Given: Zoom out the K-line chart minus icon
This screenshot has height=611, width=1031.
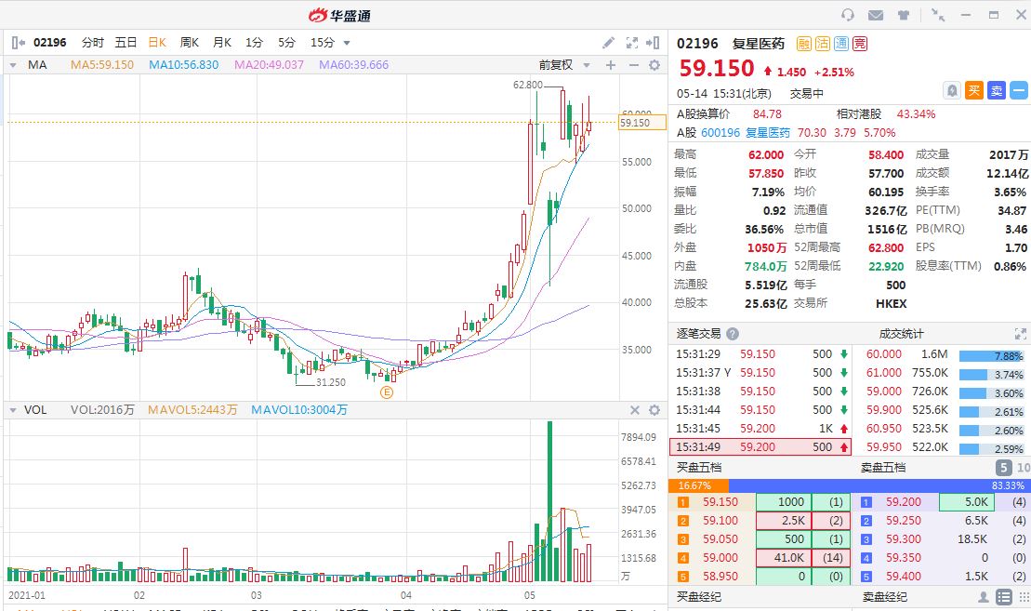Looking at the screenshot, I should click(x=633, y=65).
